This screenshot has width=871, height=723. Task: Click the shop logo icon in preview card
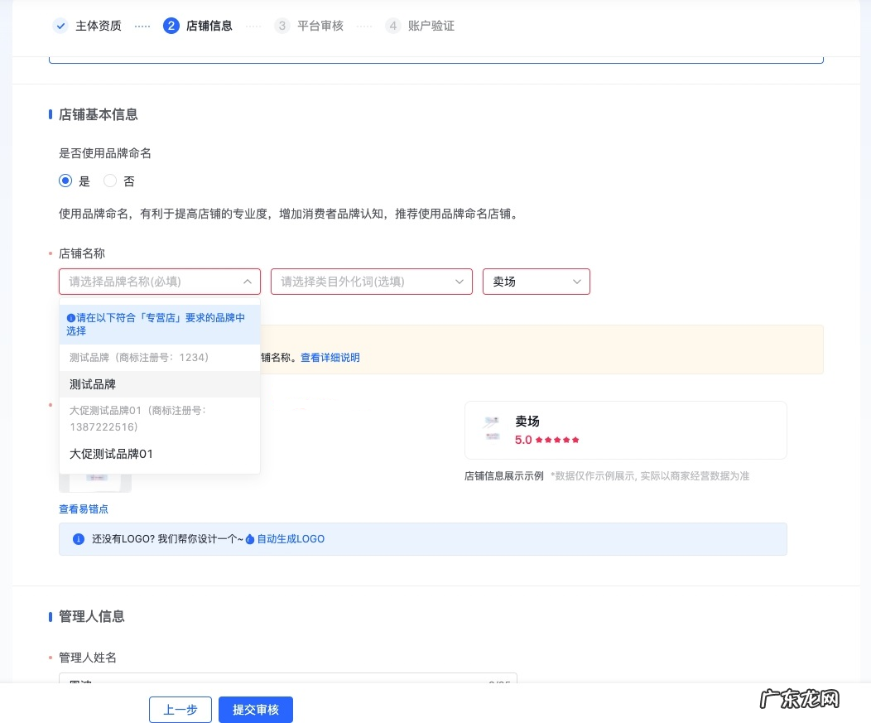point(493,429)
